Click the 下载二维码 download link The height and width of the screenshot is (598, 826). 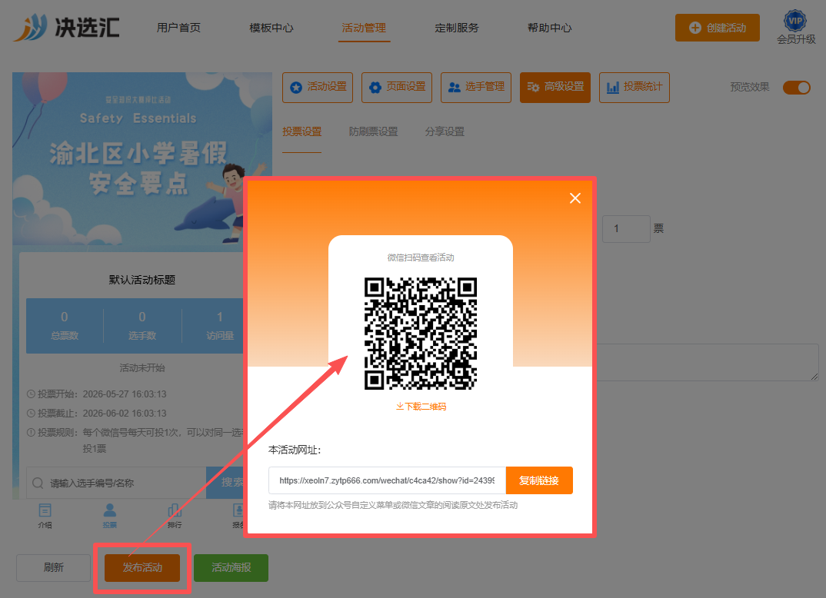click(x=421, y=407)
